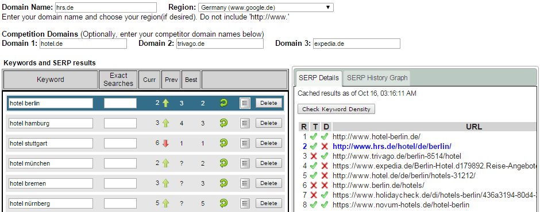This screenshot has width=540, height=212.
Task: Open details list icon for hotel münchen
Action: point(245,163)
